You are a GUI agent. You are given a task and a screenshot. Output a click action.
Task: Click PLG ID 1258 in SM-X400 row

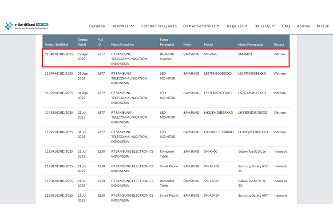coord(101,151)
